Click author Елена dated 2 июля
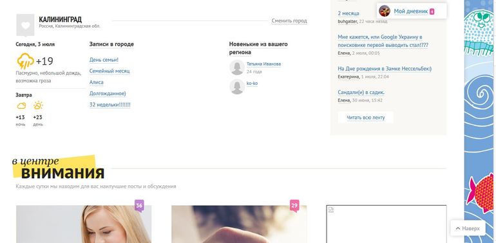The height and width of the screenshot is (243, 496). (344, 53)
